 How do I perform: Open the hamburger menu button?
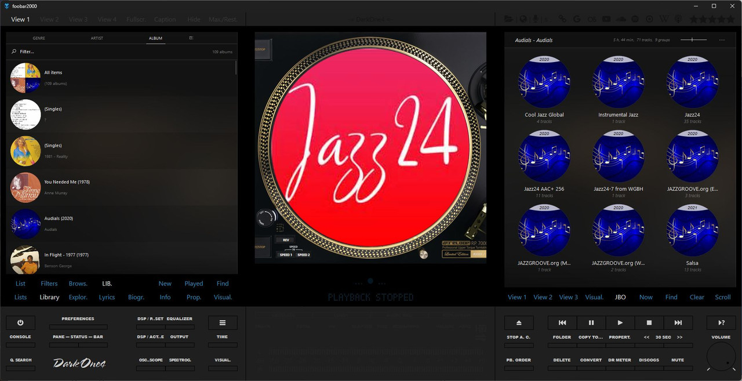click(x=223, y=322)
